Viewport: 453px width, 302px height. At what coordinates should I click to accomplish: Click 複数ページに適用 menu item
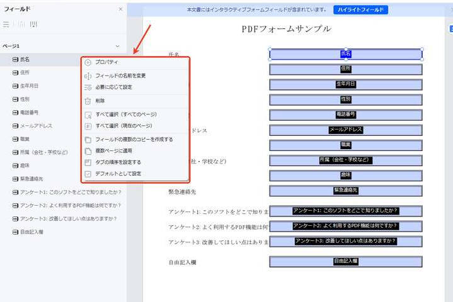[x=135, y=151]
